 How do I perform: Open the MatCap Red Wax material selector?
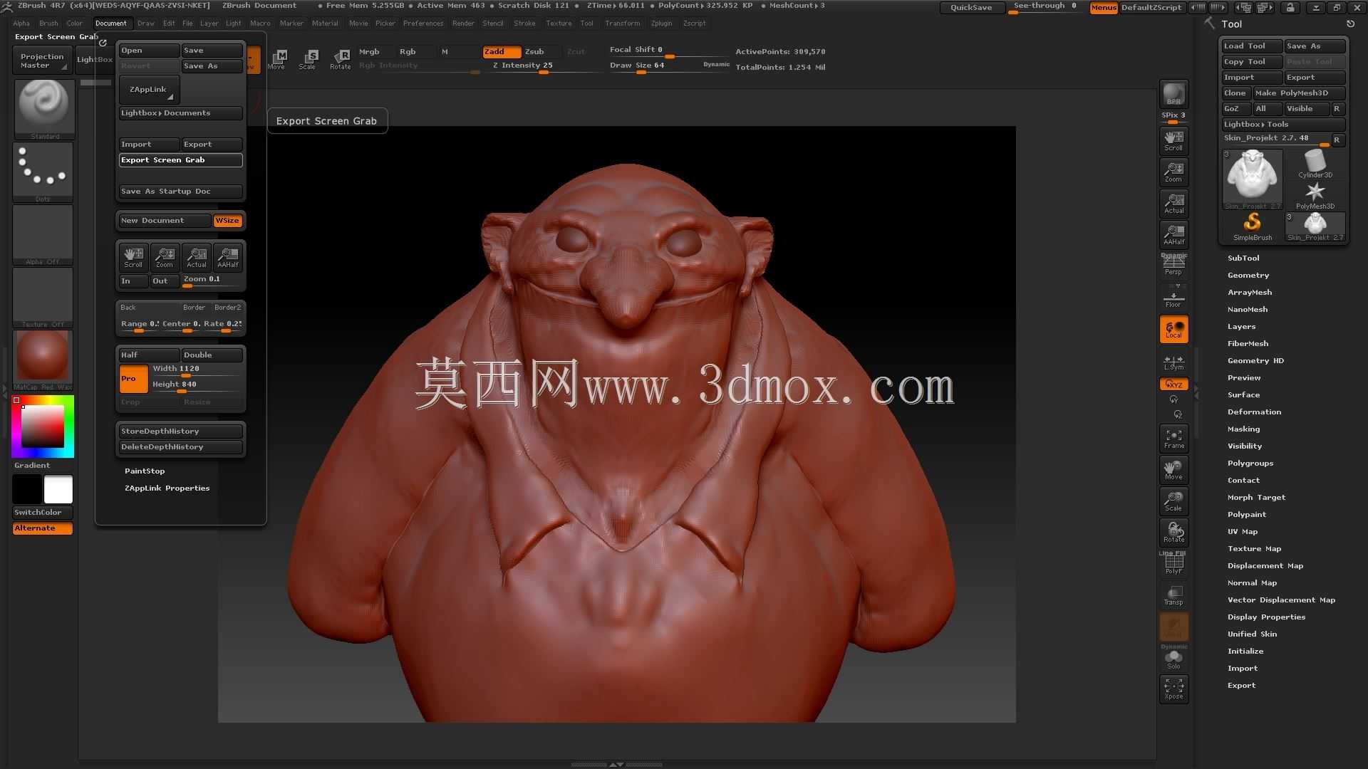[43, 360]
